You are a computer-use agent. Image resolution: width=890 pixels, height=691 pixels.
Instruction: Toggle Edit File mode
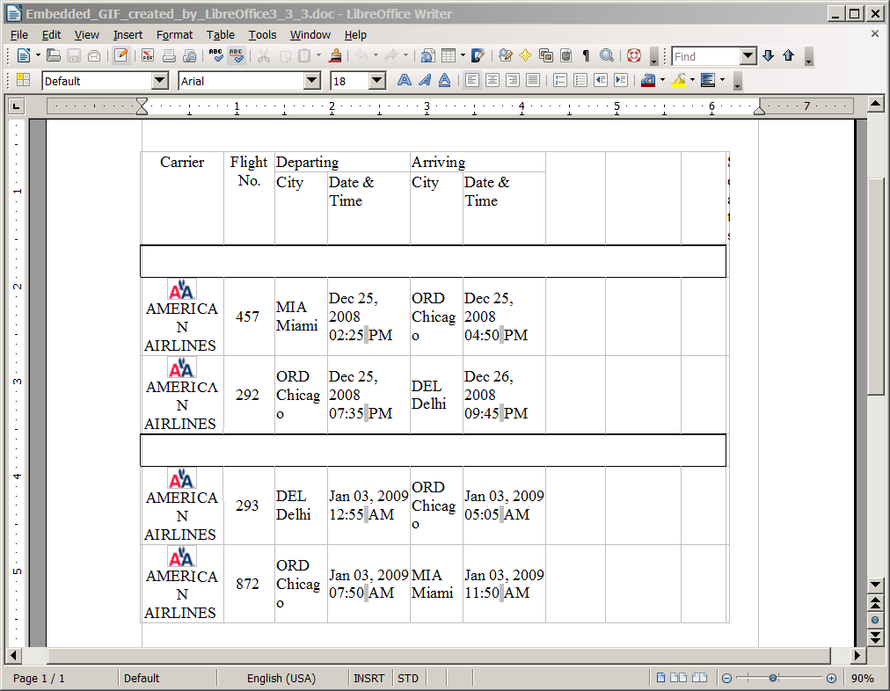120,55
